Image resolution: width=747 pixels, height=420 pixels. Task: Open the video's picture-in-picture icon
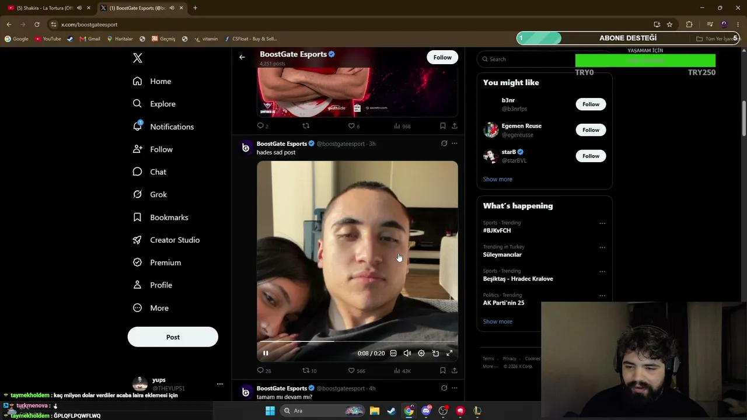tap(435, 353)
